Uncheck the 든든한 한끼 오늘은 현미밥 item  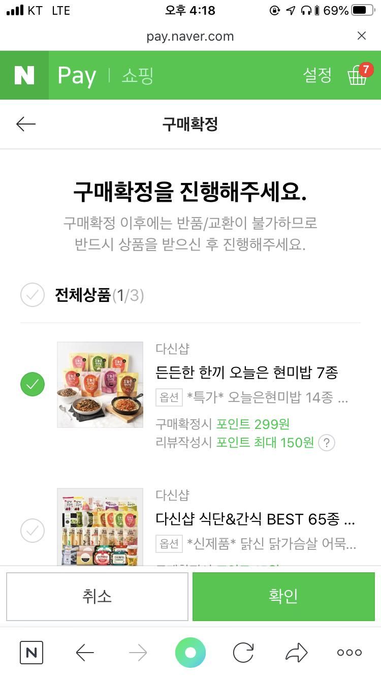[33, 385]
